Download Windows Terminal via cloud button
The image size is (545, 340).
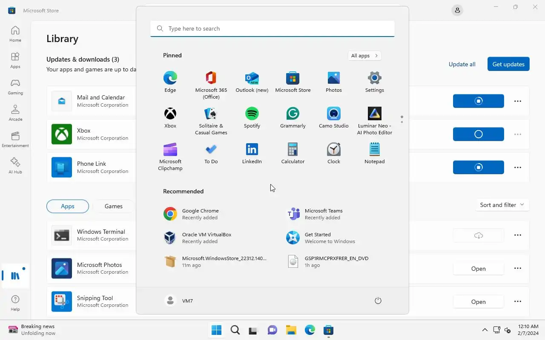[479, 235]
